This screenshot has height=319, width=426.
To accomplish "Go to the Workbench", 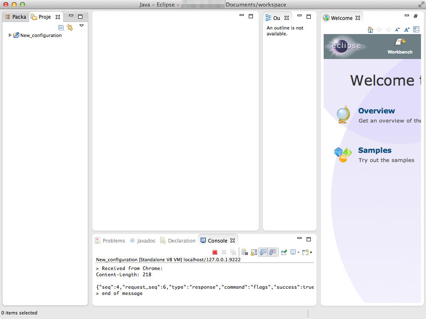I will (x=400, y=47).
